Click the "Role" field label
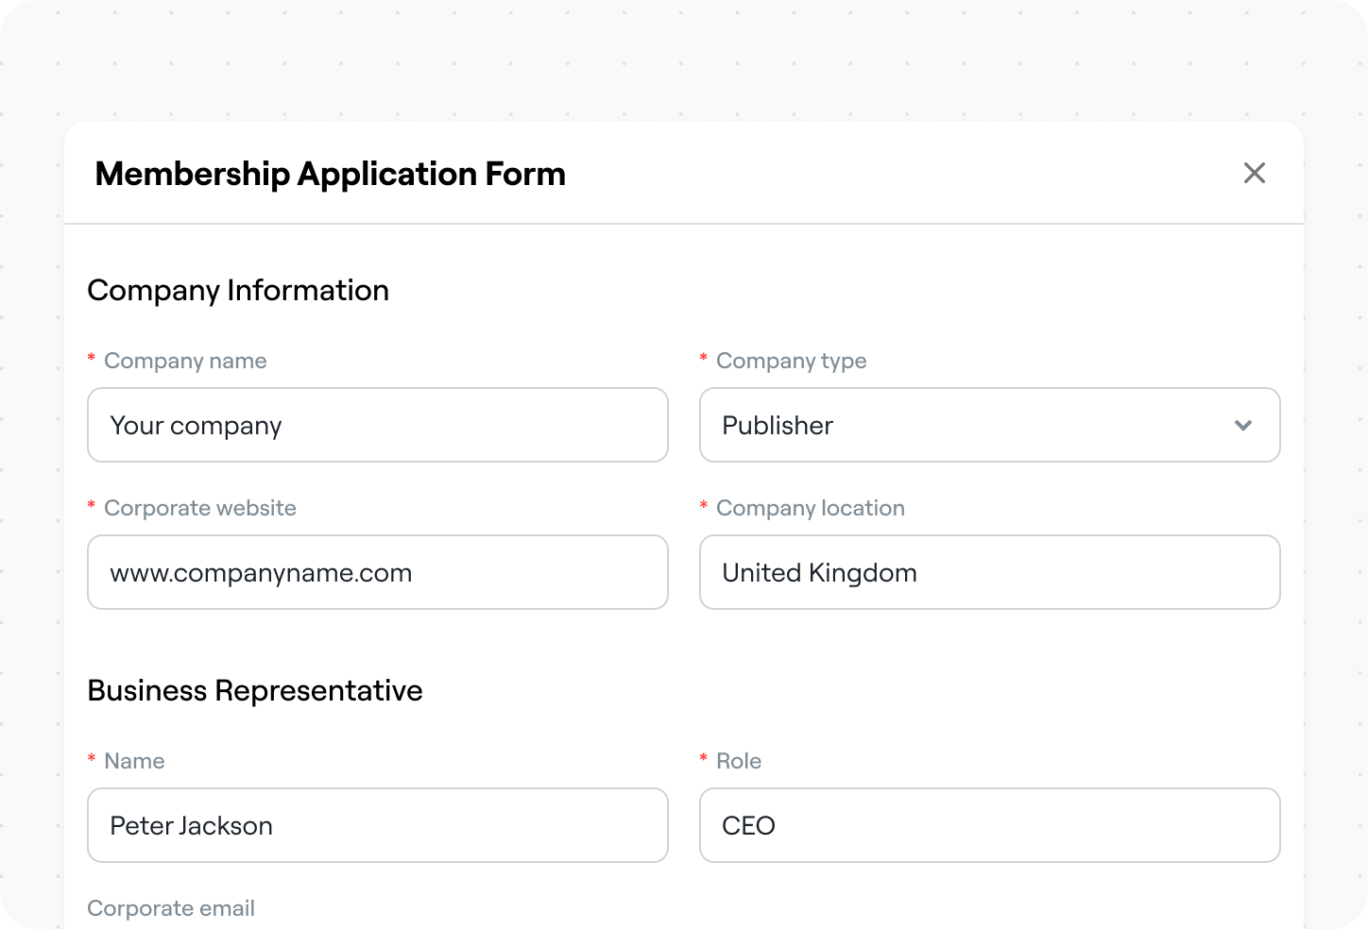 tap(738, 761)
